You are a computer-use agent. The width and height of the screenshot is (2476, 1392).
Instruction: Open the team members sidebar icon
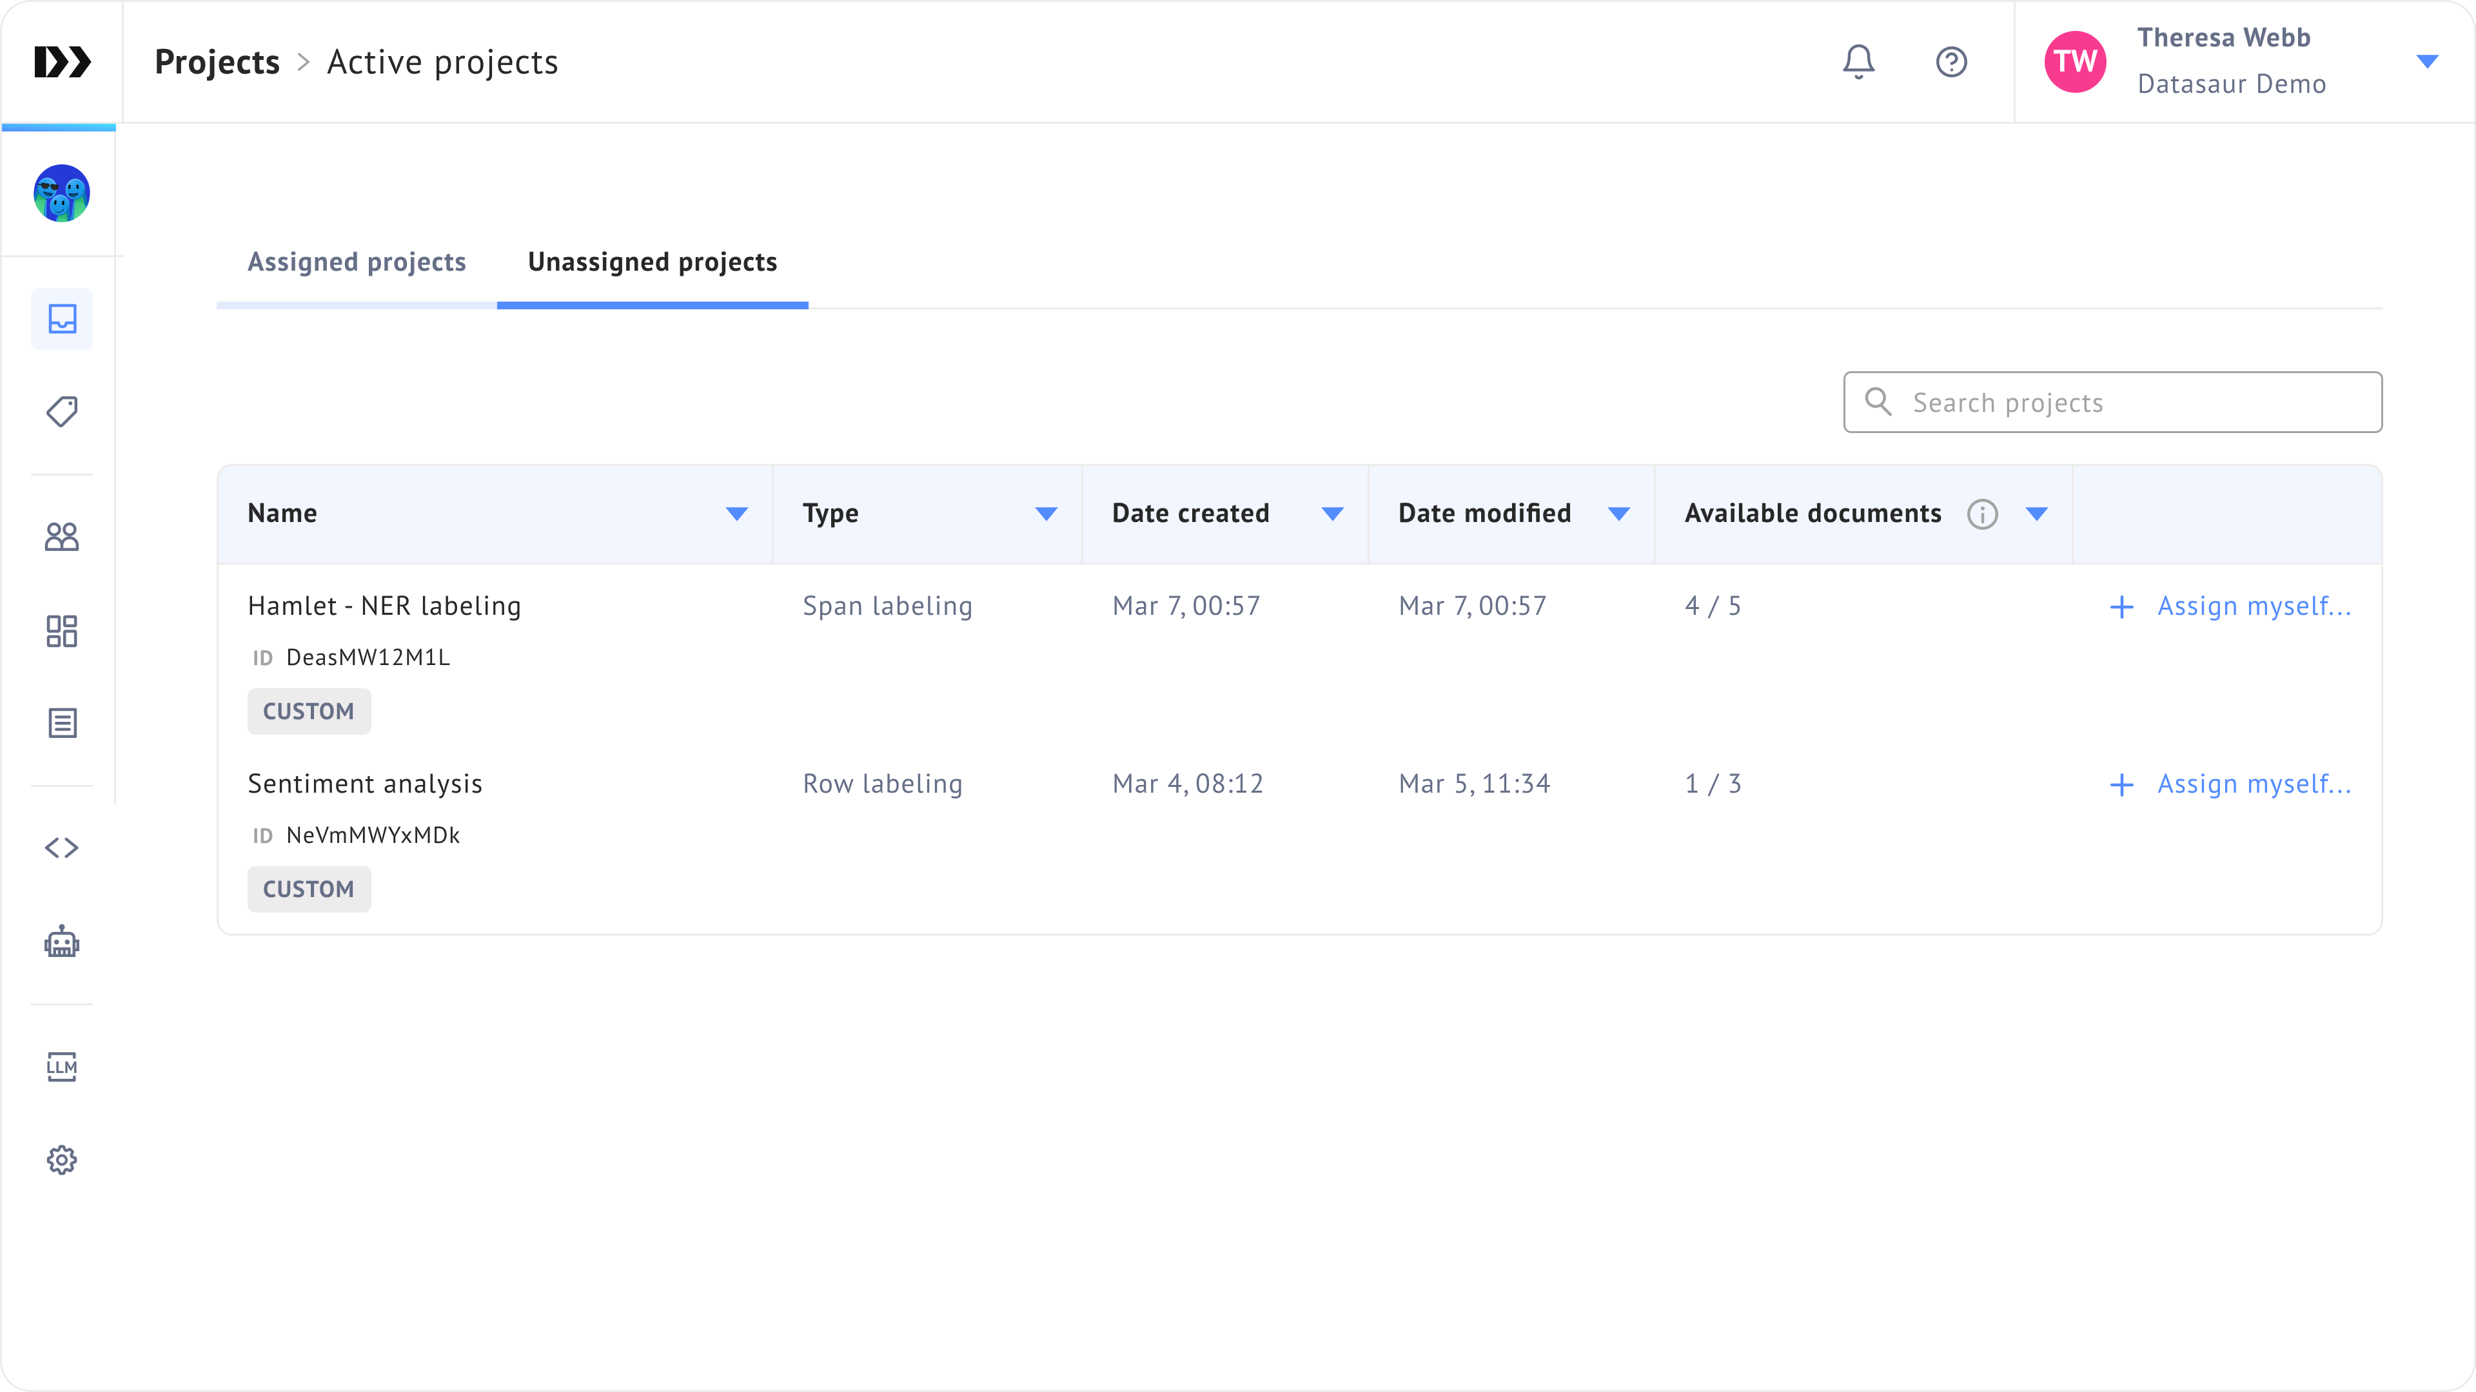[x=61, y=536]
